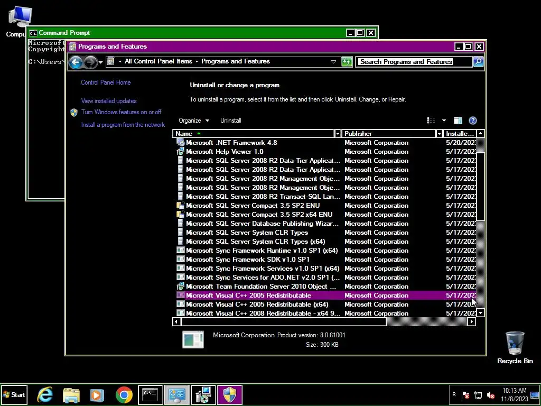Select Sync Framework Services v1.0 SP1 (x64)
The height and width of the screenshot is (406, 541).
click(325, 268)
